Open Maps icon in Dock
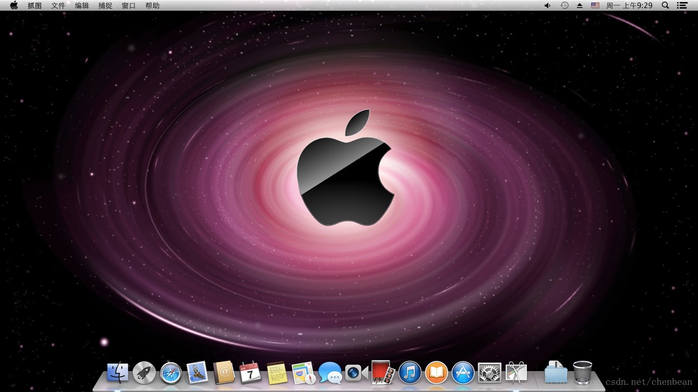This screenshot has height=392, width=698. pyautogui.click(x=304, y=373)
